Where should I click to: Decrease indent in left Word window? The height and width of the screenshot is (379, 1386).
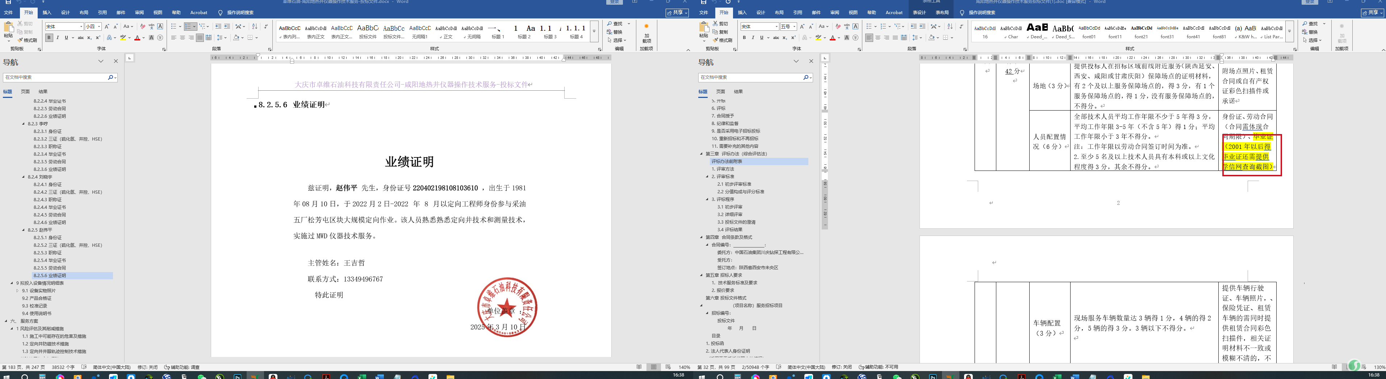tap(218, 26)
